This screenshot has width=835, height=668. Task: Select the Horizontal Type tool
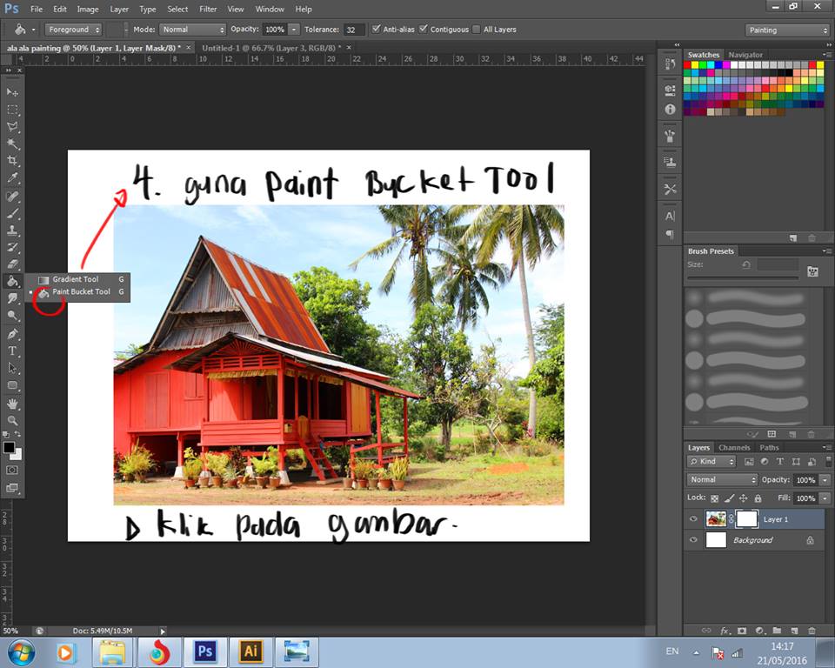click(12, 351)
